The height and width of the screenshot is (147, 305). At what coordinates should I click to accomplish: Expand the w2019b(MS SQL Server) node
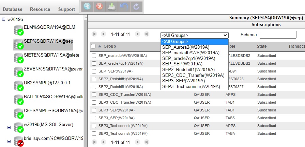(x=9, y=127)
